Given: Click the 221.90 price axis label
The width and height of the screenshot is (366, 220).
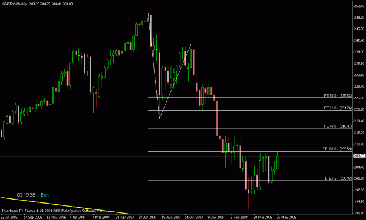Looking at the screenshot, I should click(x=359, y=109).
